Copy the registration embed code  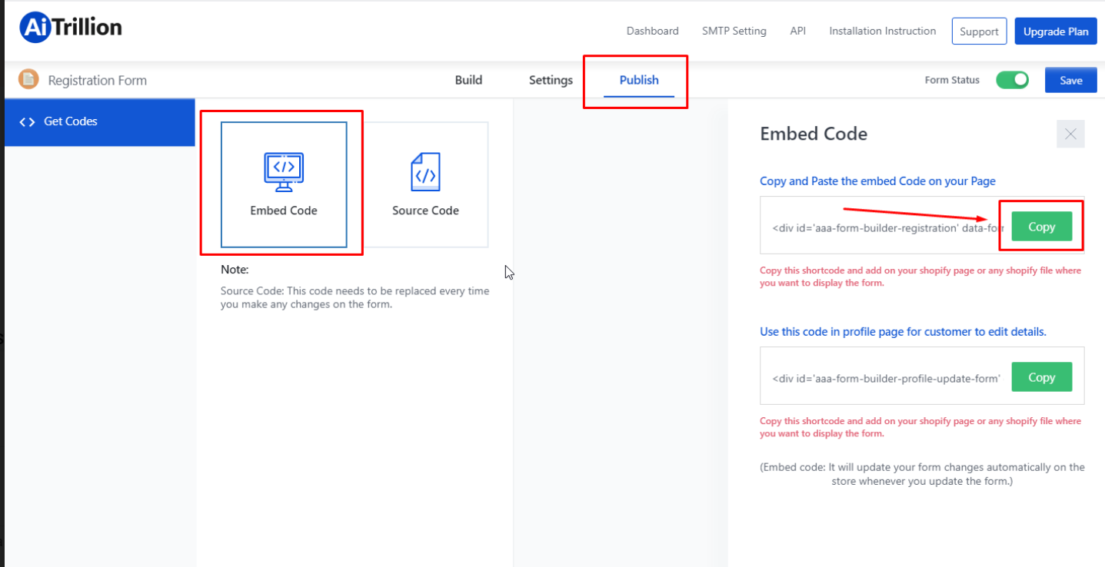tap(1041, 227)
